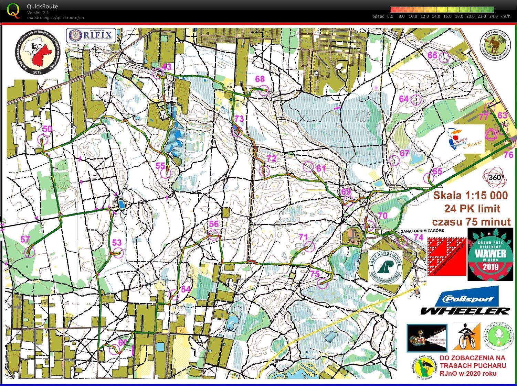Click the orange cyclist icon
Viewport: 517px width, 386px height.
click(x=466, y=336)
